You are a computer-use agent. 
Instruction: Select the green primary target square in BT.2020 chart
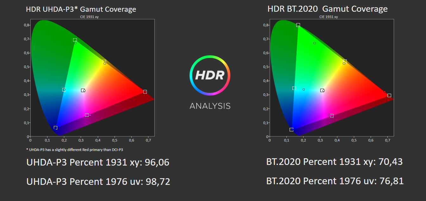click(298, 25)
